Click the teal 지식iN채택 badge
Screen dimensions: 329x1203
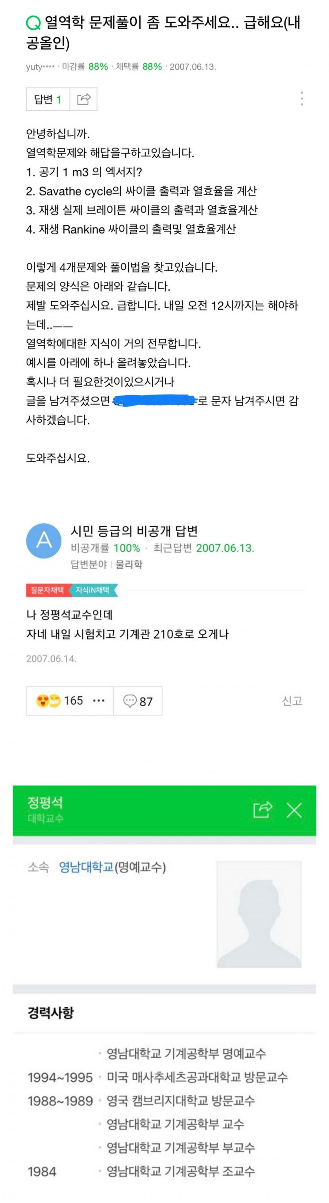[x=93, y=590]
